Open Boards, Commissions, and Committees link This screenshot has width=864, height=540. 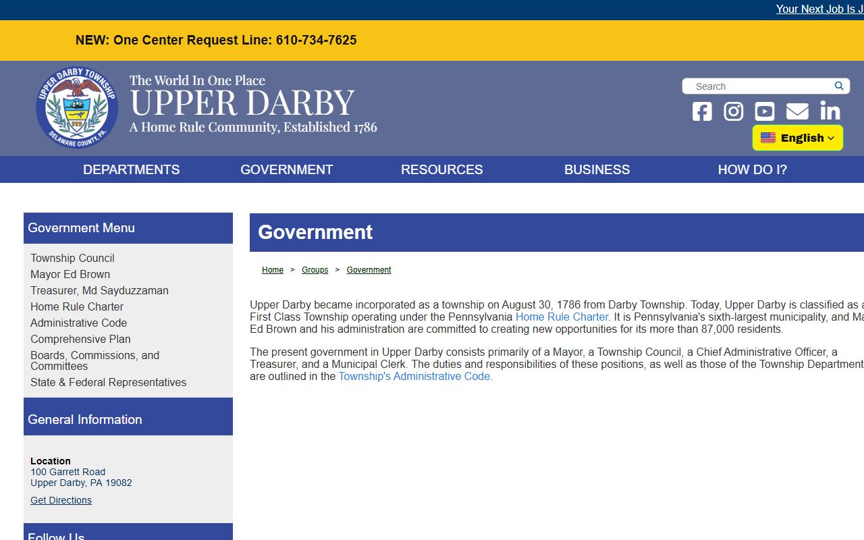94,360
